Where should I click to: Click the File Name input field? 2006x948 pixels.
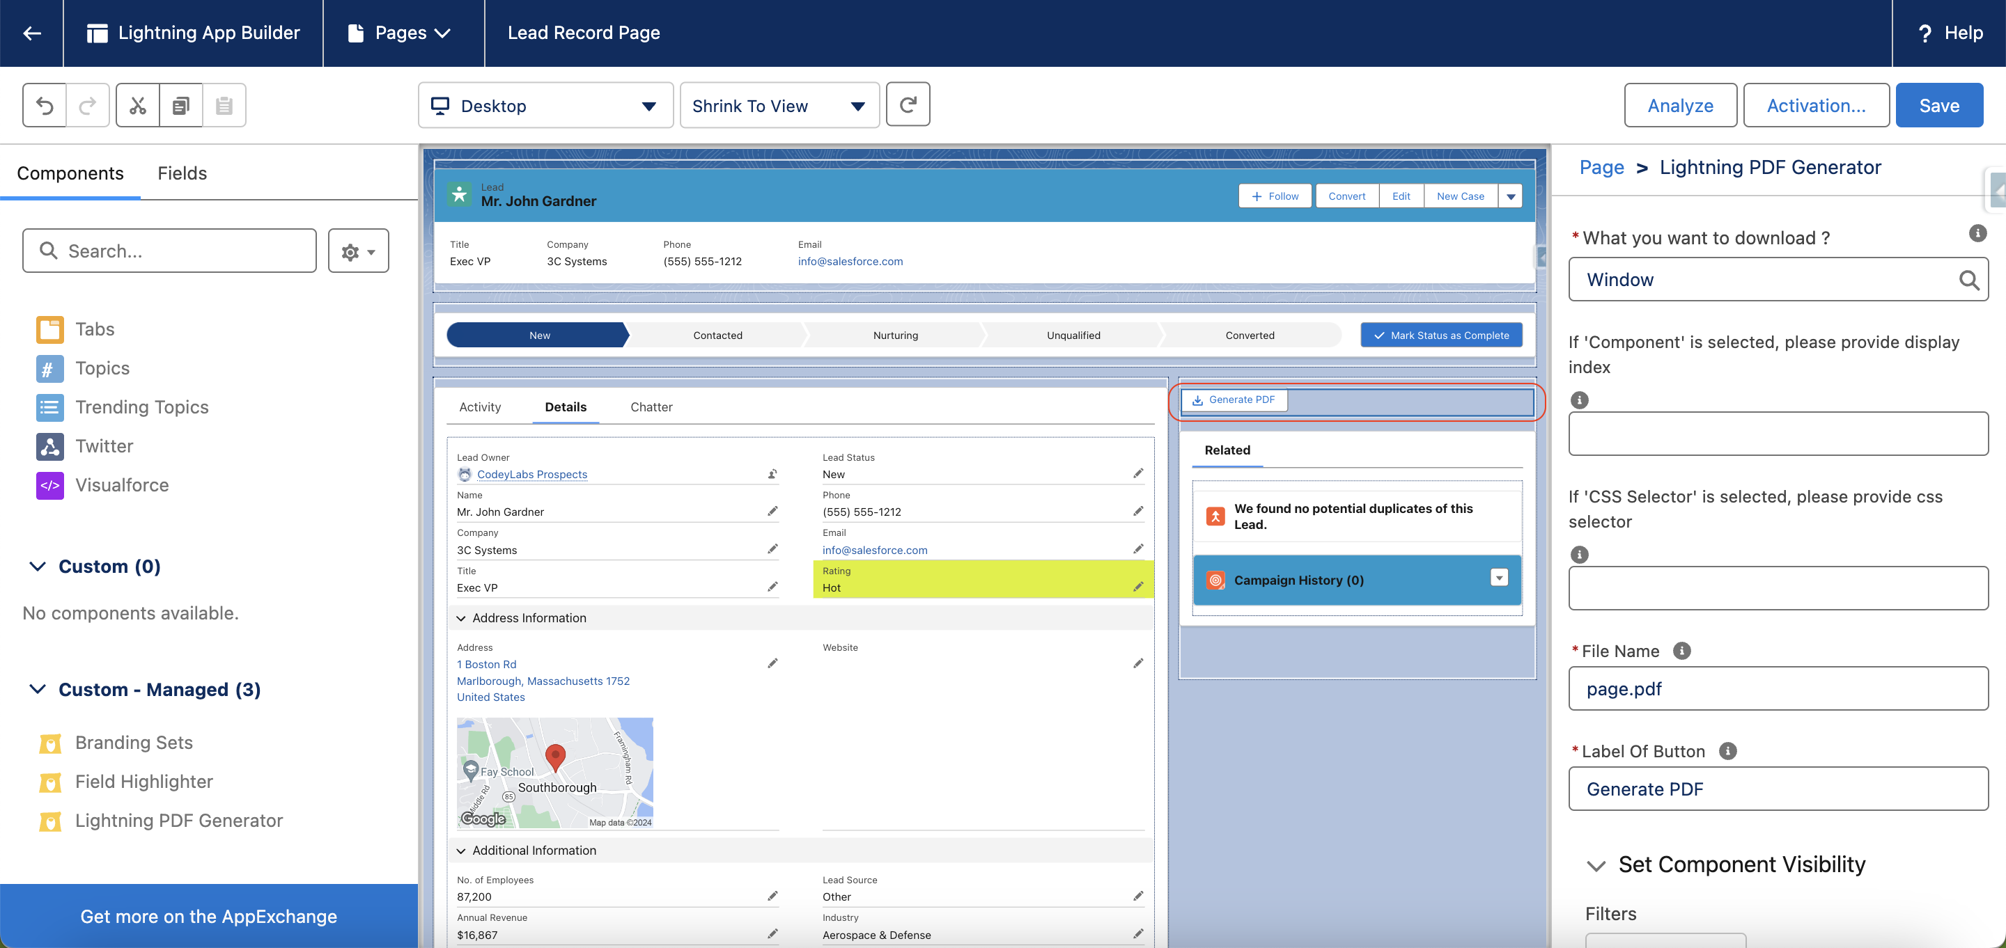[x=1778, y=688]
